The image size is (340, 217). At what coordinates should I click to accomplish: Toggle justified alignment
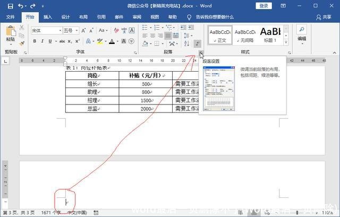tap(168, 36)
